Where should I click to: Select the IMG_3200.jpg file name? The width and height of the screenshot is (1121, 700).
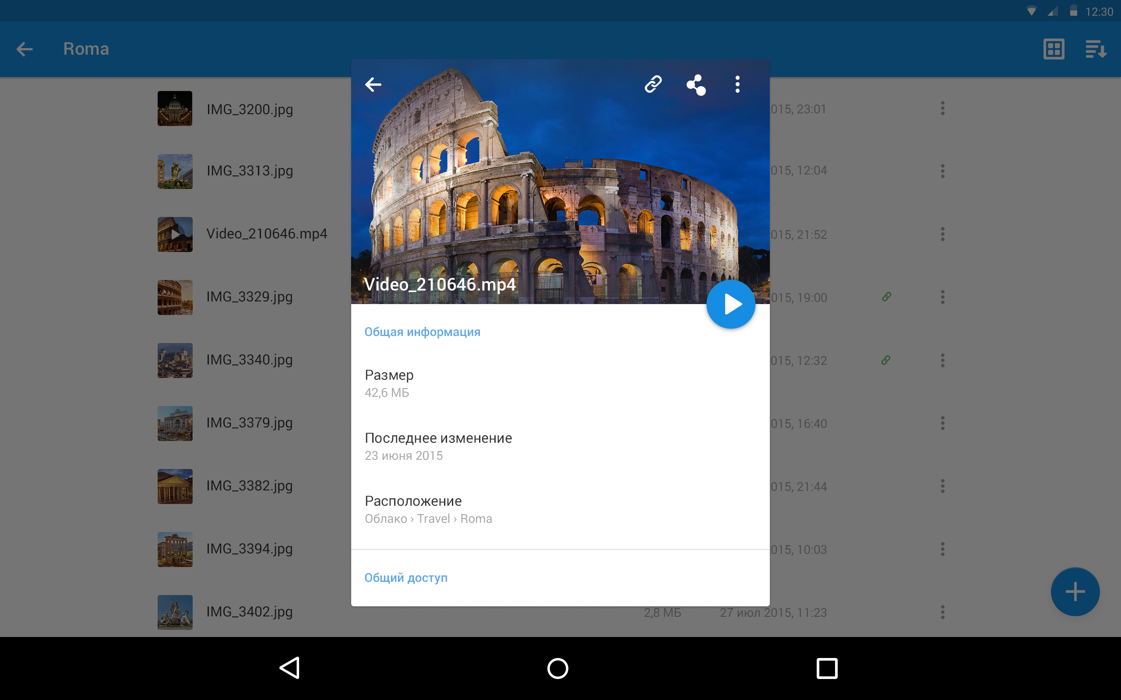click(x=250, y=110)
